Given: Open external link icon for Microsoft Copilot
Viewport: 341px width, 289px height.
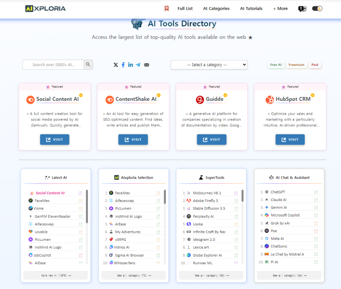Looking at the screenshot, I should pyautogui.click(x=316, y=215).
